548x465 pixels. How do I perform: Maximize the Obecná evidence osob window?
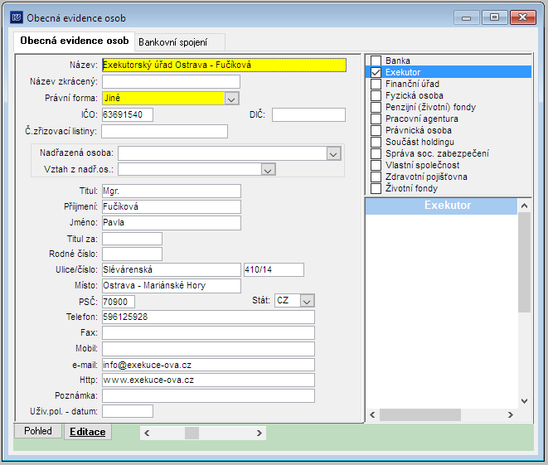495,17
